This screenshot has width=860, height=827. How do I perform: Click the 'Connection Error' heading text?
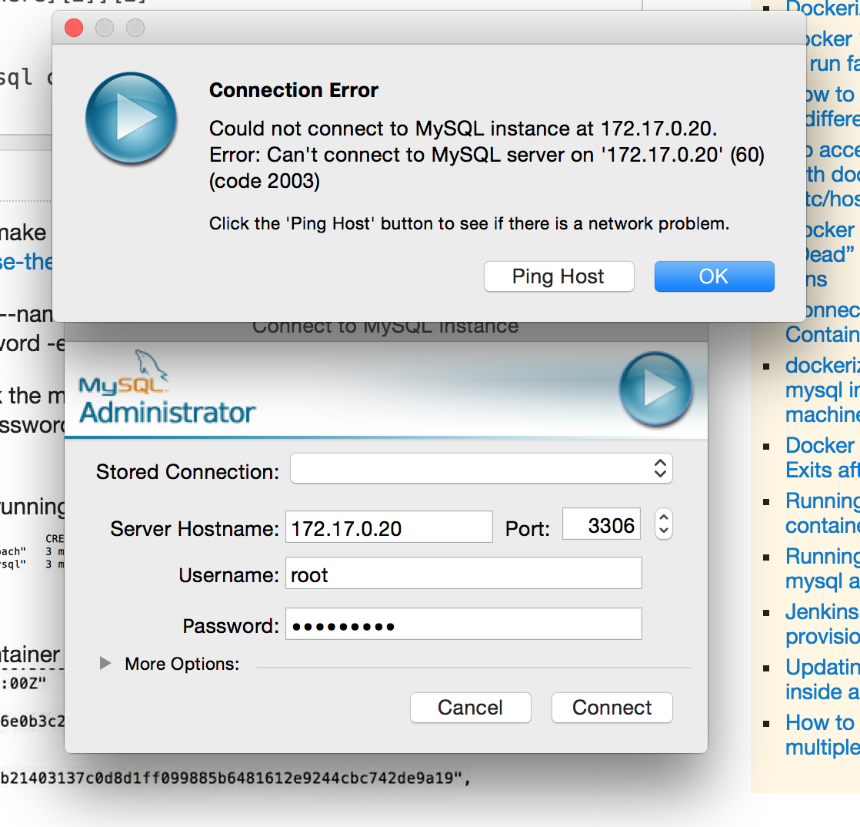pyautogui.click(x=294, y=90)
